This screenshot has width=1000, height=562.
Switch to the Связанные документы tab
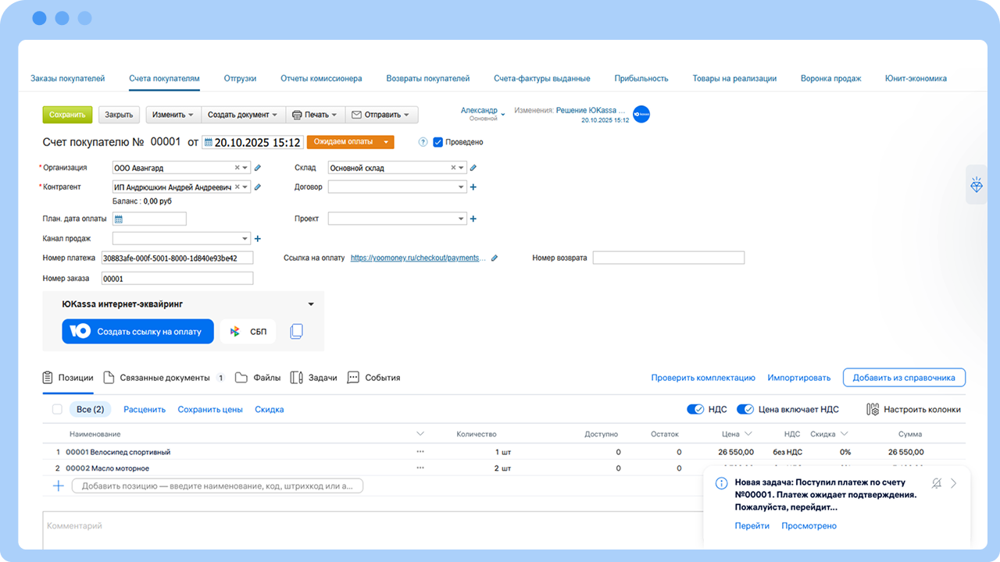(164, 378)
